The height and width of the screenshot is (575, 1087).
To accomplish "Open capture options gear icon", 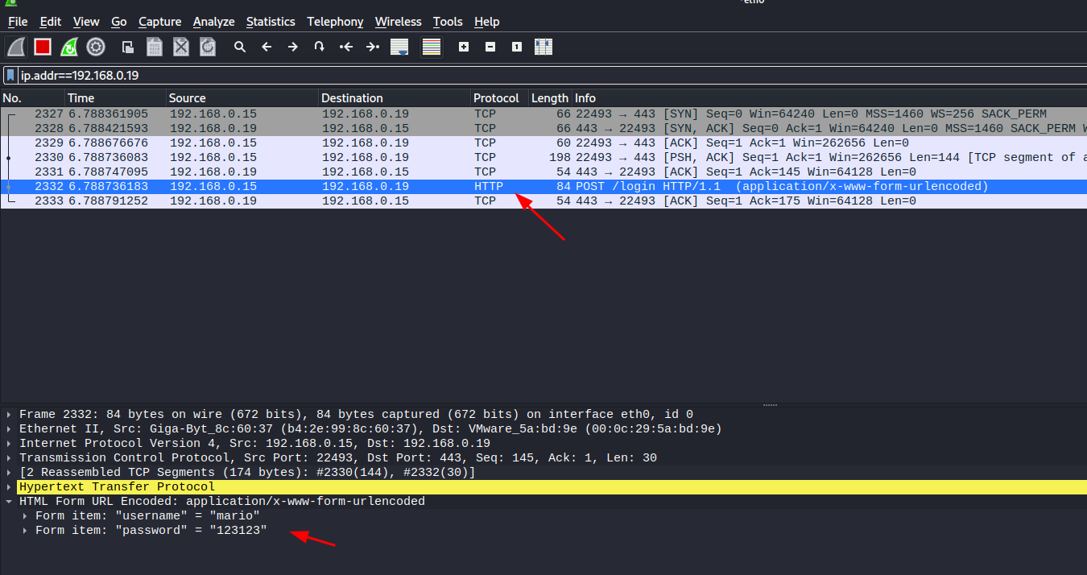I will pos(96,47).
